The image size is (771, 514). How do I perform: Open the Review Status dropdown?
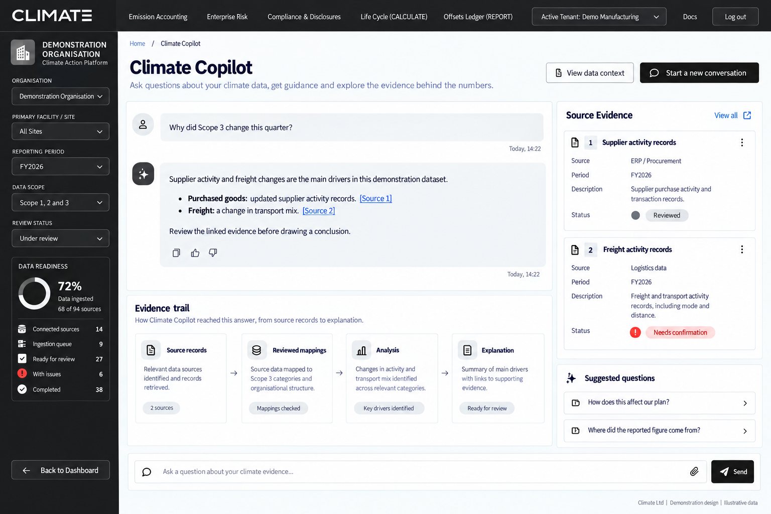pos(61,238)
